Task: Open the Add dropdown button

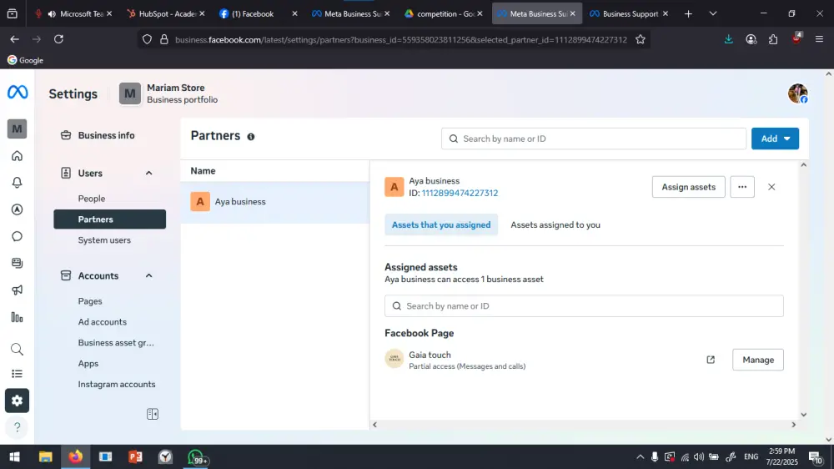Action: click(775, 139)
